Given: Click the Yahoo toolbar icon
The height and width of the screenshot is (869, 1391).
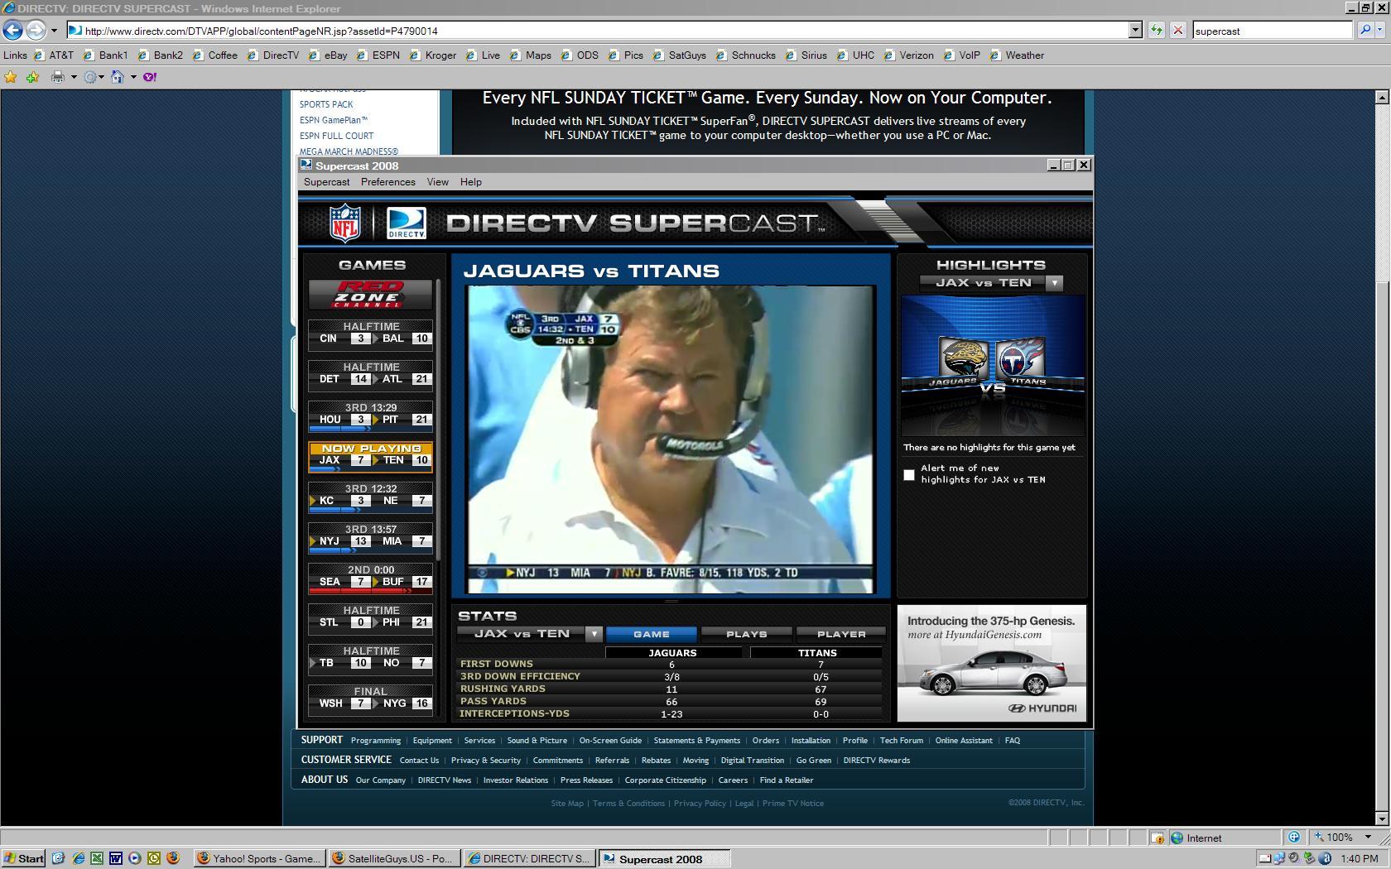Looking at the screenshot, I should pos(150,77).
